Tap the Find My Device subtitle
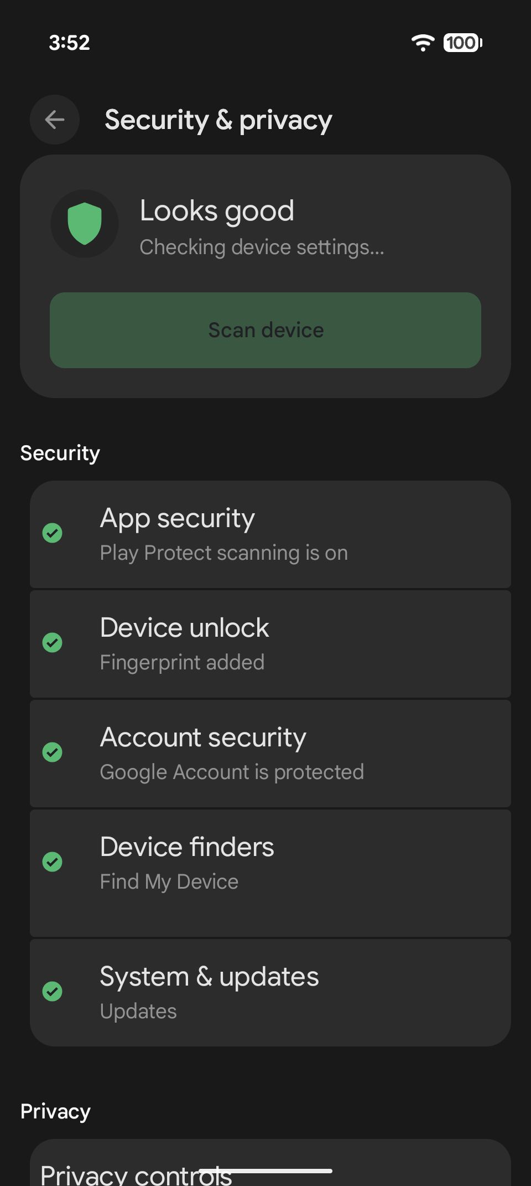531x1186 pixels. point(169,882)
